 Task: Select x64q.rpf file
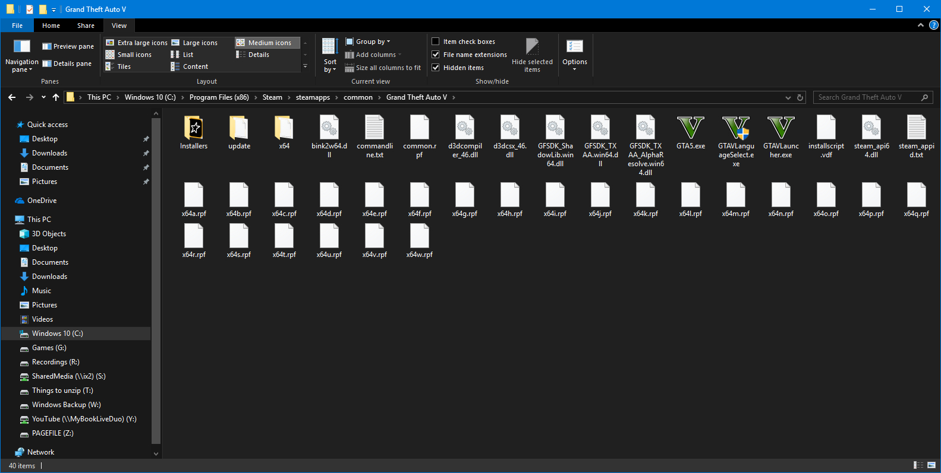click(917, 200)
